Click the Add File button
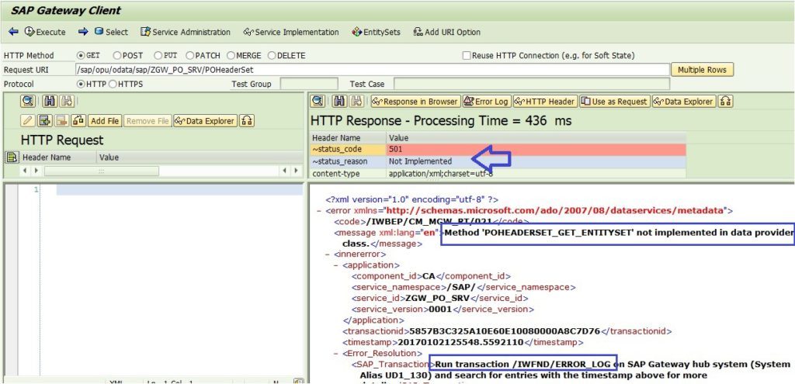 click(105, 121)
